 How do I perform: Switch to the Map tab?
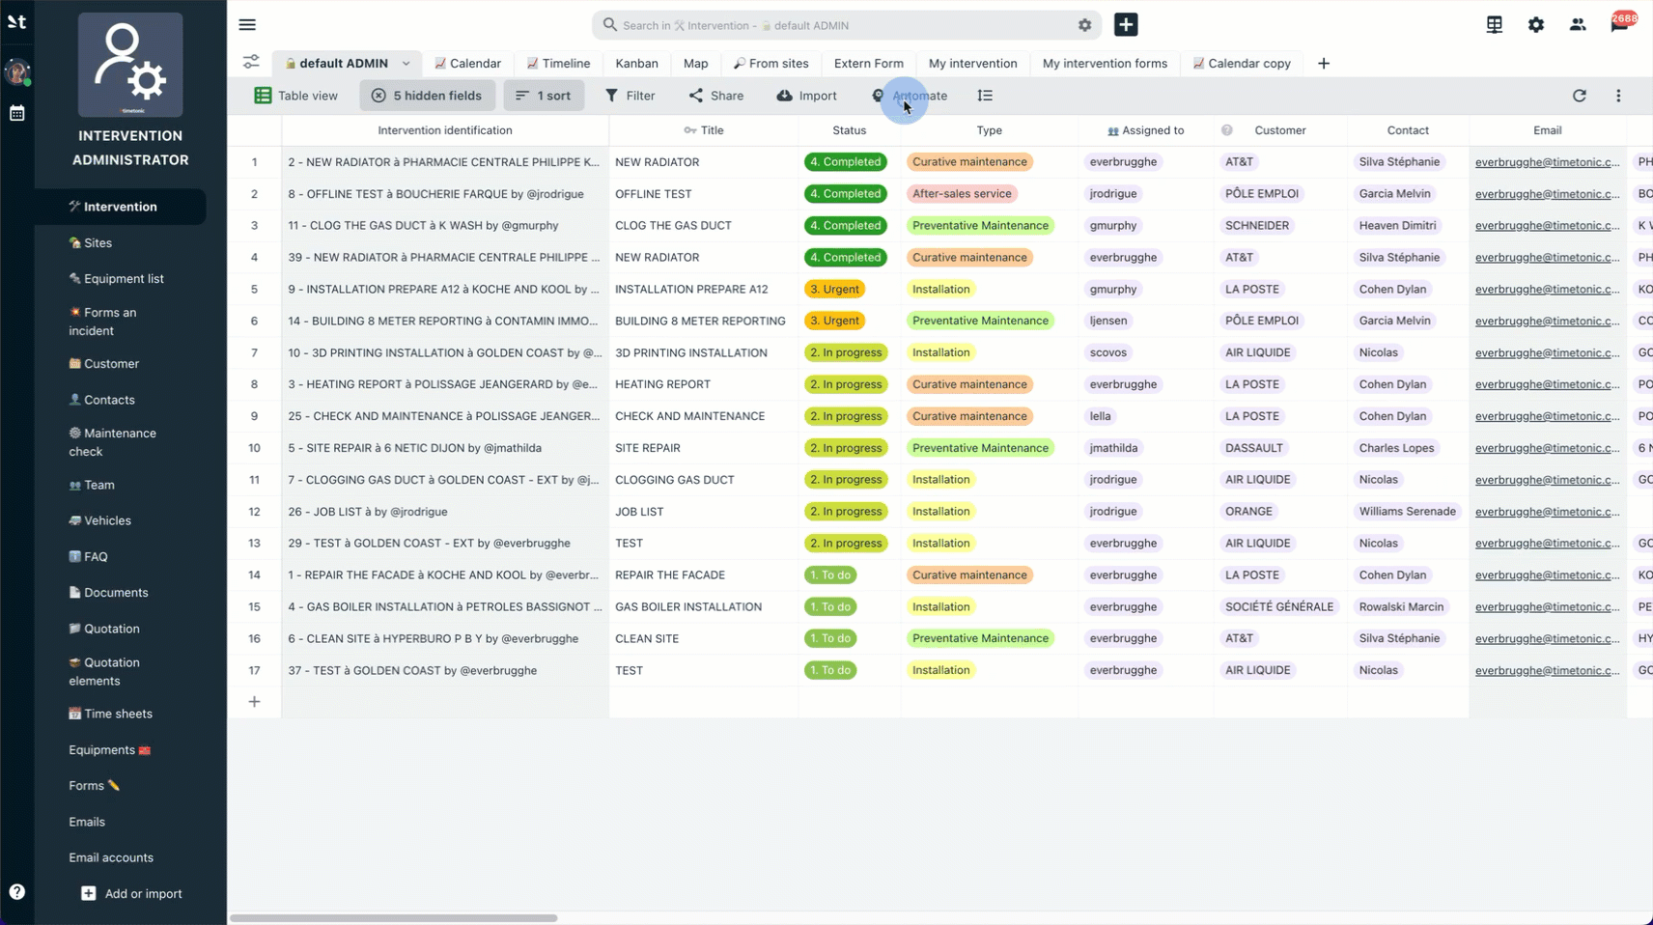[695, 64]
